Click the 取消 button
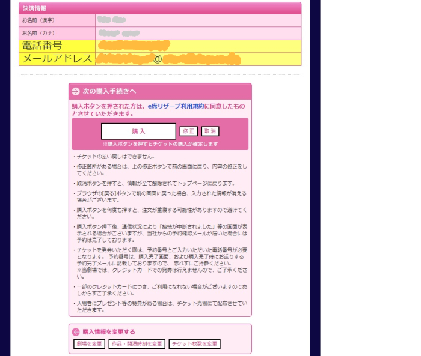Viewport: 421px width, 356px height. coord(210,131)
